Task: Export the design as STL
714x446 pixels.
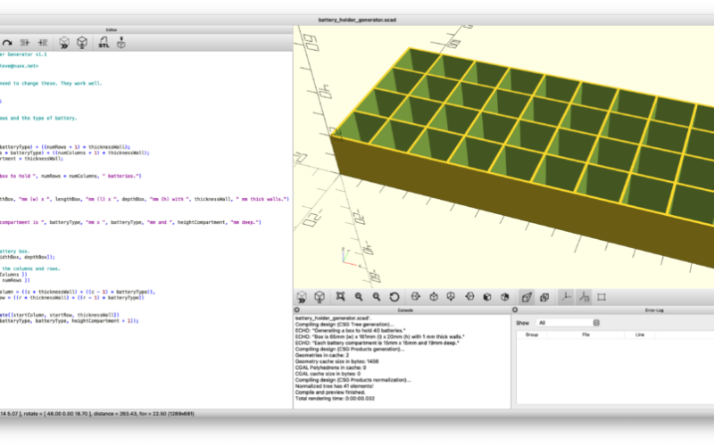Action: (x=104, y=42)
